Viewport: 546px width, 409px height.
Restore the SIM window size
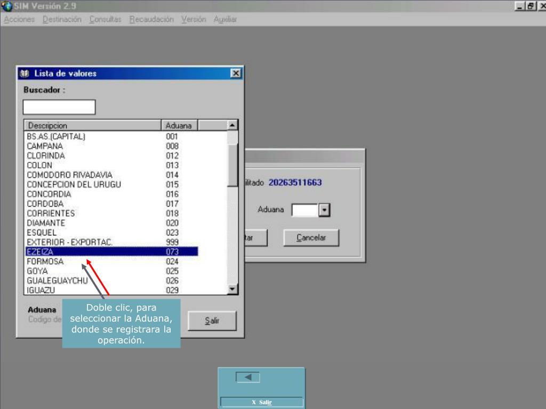531,6
